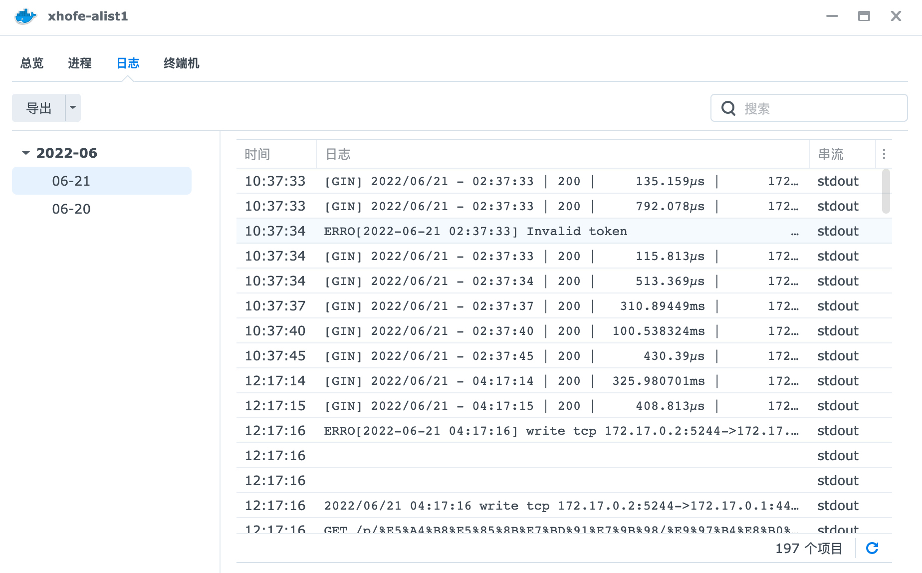
Task: Open the export dropdown arrow
Action: 73,108
